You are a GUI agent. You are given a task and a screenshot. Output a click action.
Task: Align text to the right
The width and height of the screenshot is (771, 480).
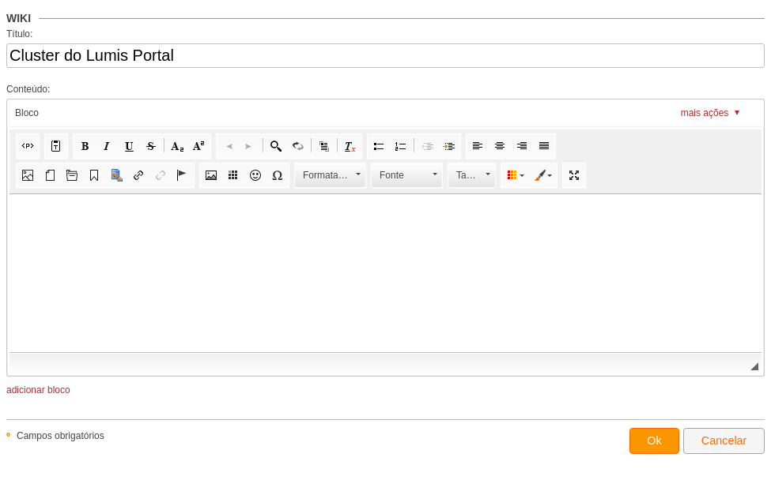(522, 146)
